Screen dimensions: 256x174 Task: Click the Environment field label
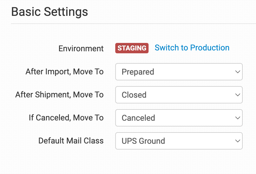[81, 49]
